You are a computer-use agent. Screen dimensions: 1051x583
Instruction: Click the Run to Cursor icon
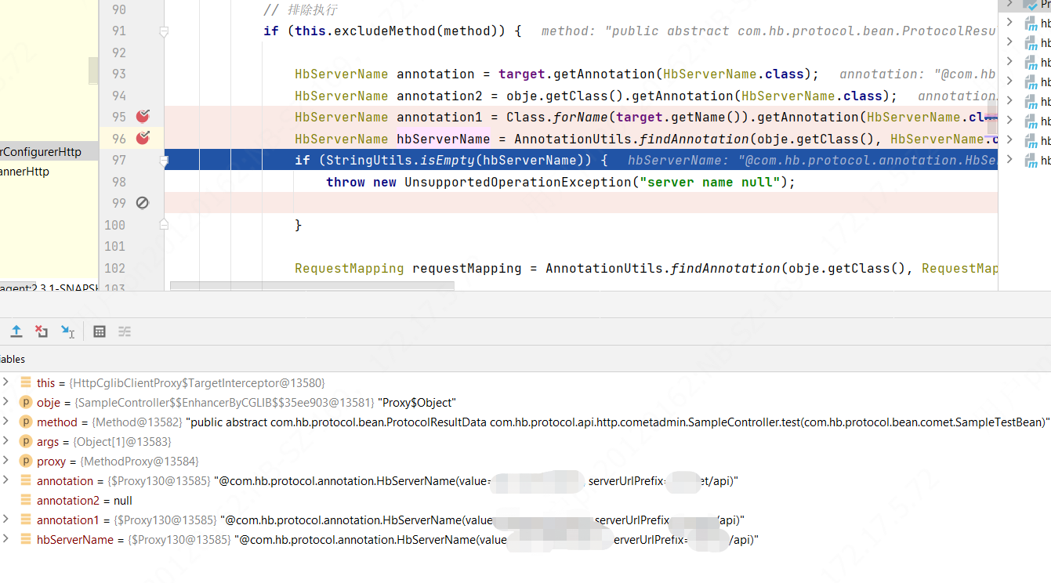coord(67,331)
